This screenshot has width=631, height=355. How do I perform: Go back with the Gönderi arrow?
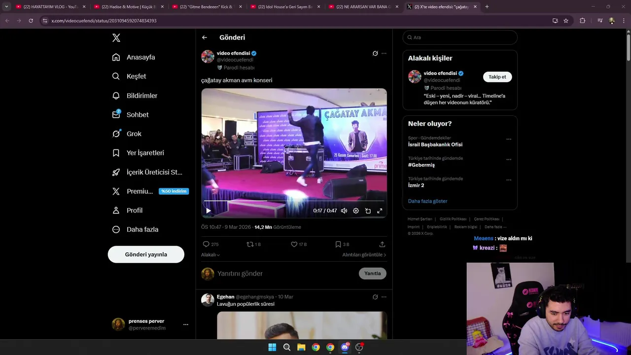(205, 37)
